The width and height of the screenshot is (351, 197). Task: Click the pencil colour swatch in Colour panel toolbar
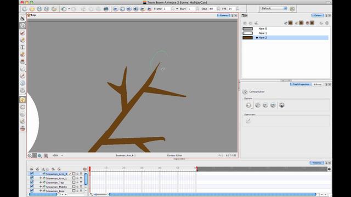point(301,23)
